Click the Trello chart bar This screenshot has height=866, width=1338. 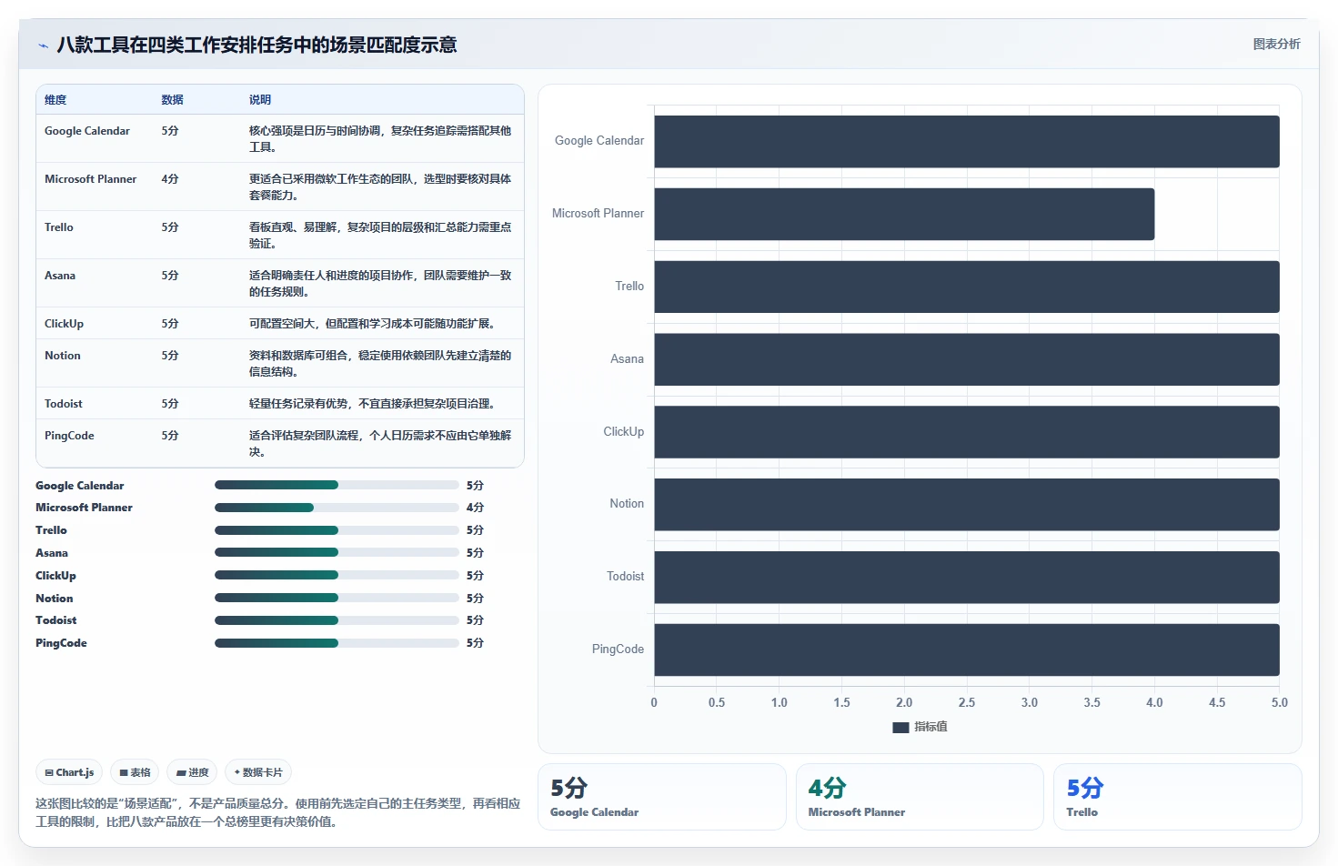967,287
